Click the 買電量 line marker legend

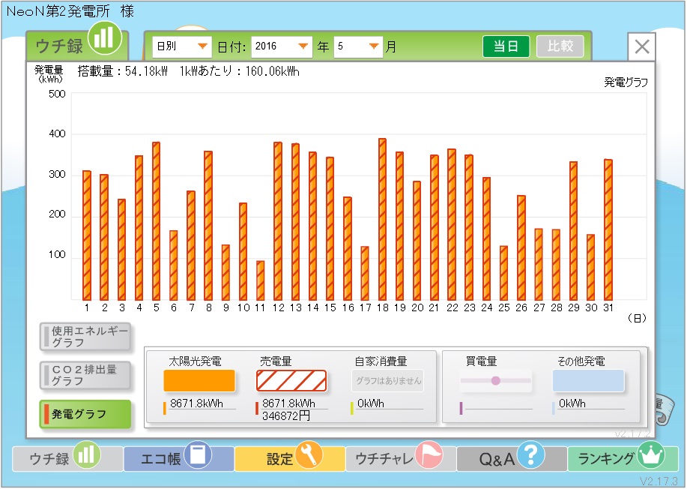[495, 380]
